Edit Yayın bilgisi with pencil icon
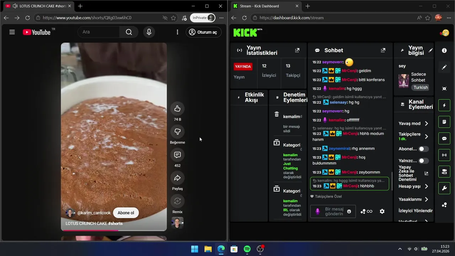 coord(430,50)
